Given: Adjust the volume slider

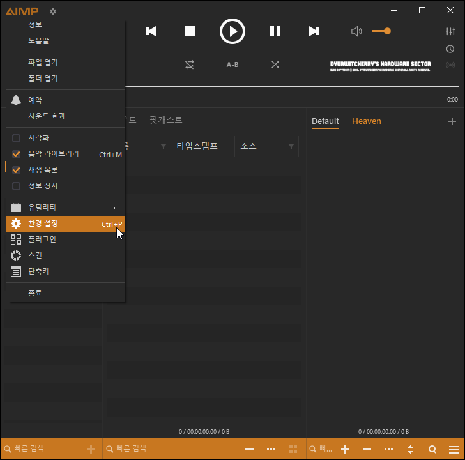Looking at the screenshot, I should click(x=402, y=31).
